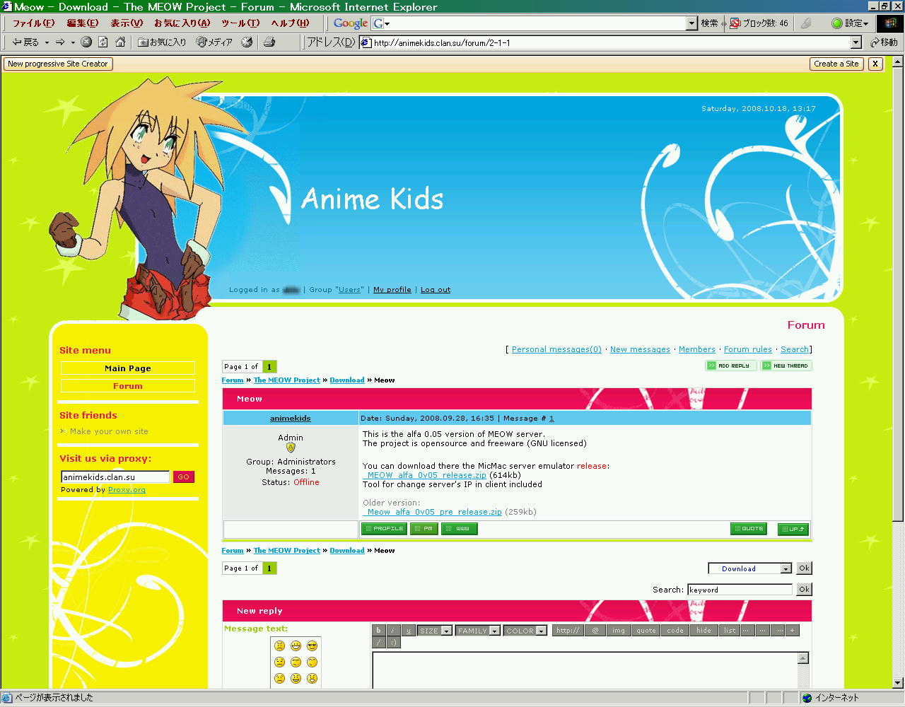905x707 pixels.
Task: Click the Log out link
Action: [x=436, y=290]
